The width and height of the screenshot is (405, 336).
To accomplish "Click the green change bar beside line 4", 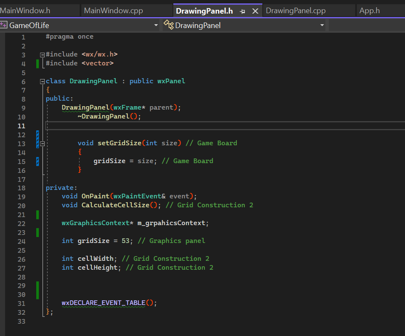I will tap(37, 63).
